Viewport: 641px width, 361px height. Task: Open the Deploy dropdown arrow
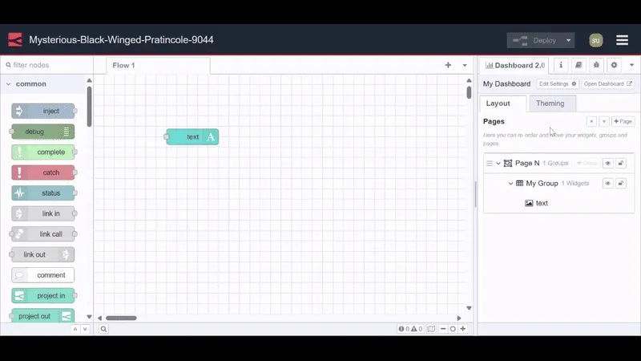point(568,40)
